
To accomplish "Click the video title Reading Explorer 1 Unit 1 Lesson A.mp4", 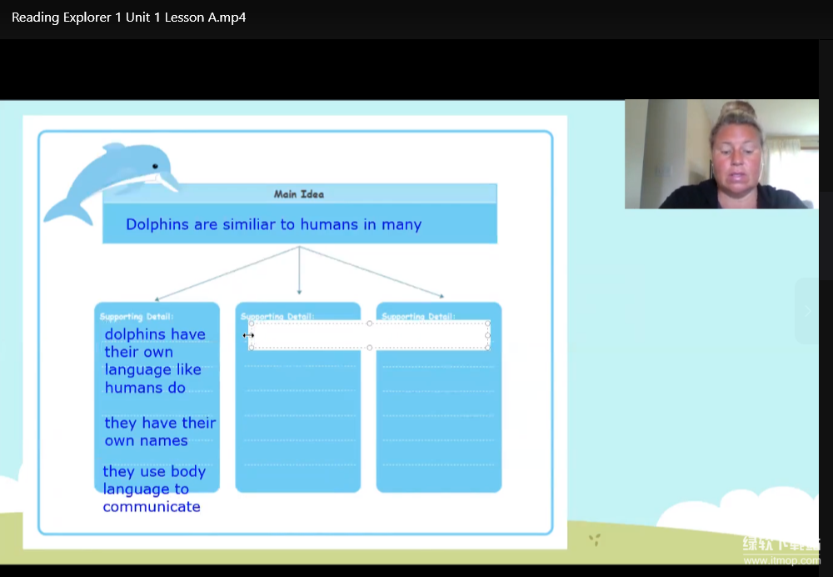I will 128,17.
